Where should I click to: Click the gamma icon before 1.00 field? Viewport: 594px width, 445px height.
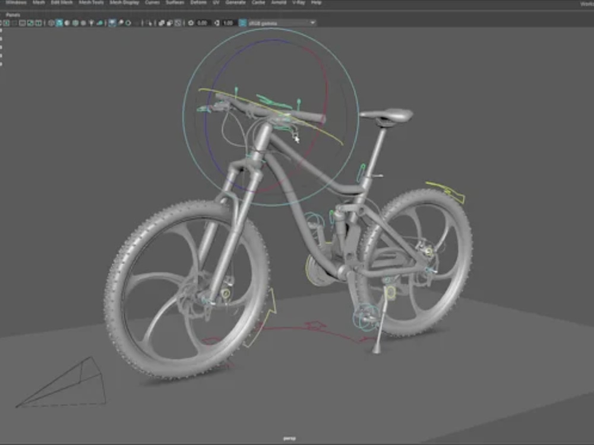217,23
